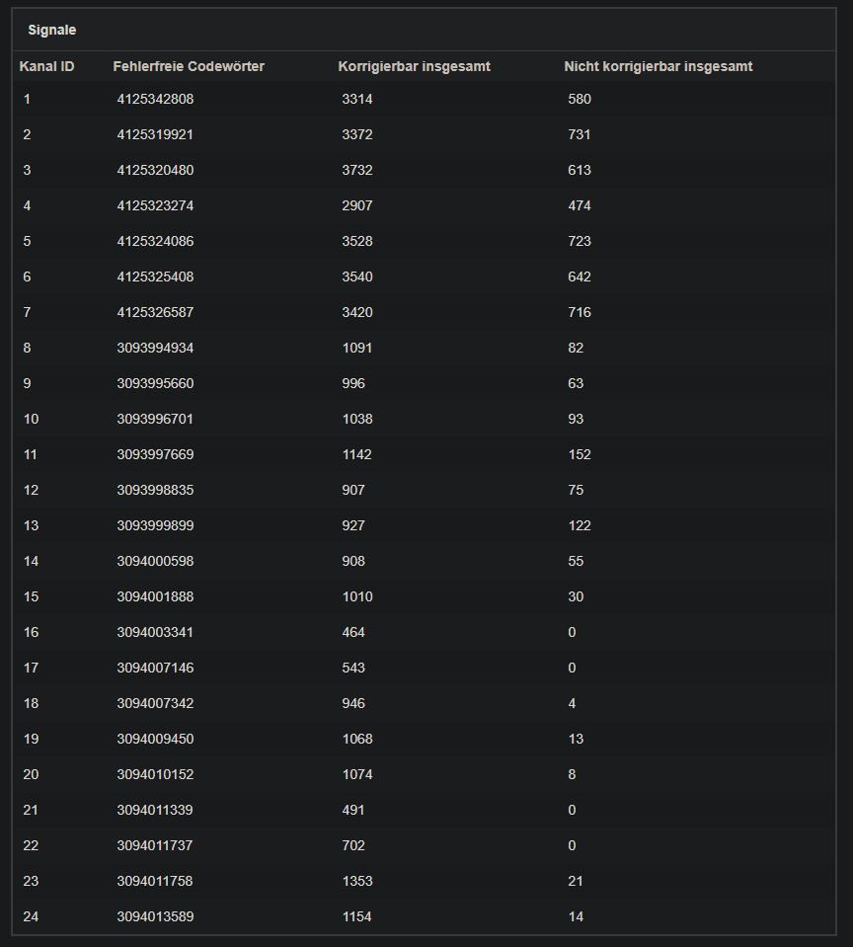The image size is (853, 947).
Task: Click the correctable value 1154
Action: [357, 916]
